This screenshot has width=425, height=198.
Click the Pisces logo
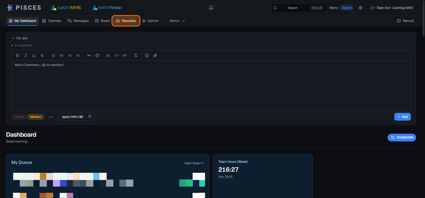24,8
